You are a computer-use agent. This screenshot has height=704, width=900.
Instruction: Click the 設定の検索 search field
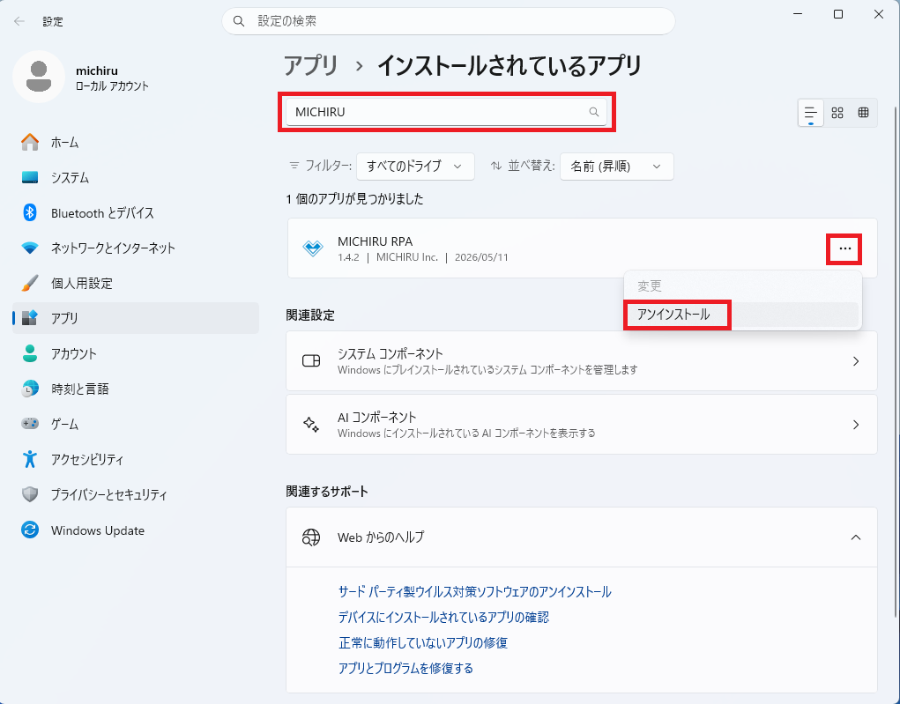pos(449,21)
